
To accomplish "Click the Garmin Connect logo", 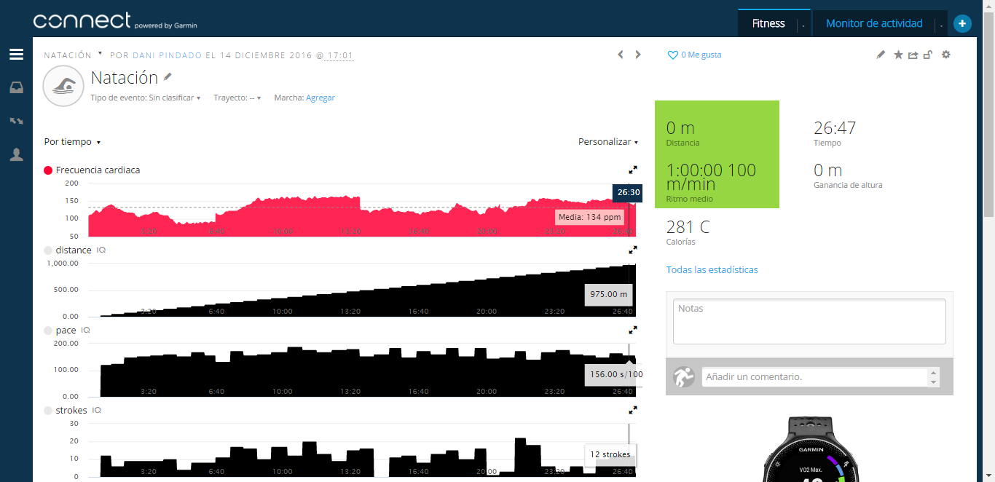I will [x=115, y=21].
